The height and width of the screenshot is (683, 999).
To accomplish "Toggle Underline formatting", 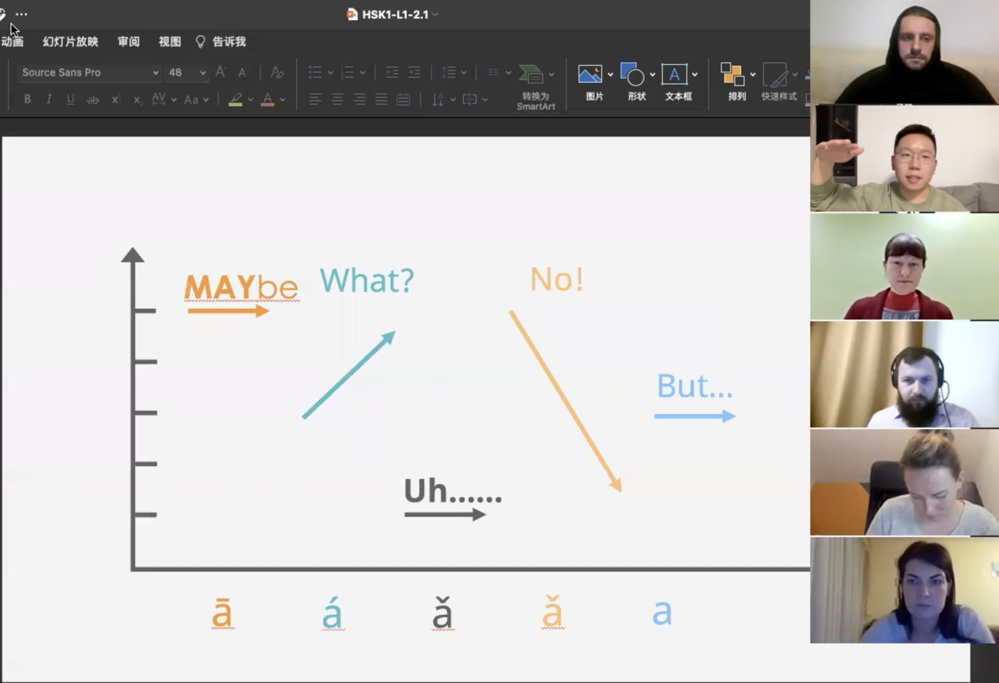I will (x=70, y=99).
